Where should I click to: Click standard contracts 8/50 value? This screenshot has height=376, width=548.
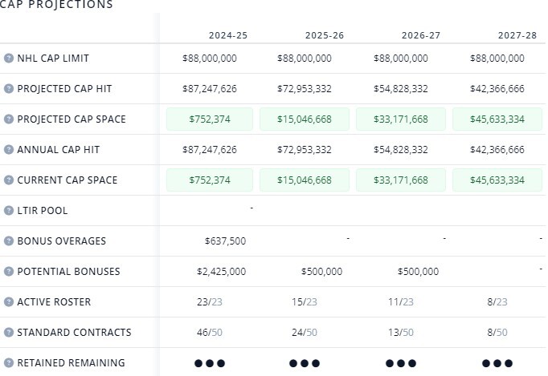pyautogui.click(x=497, y=333)
